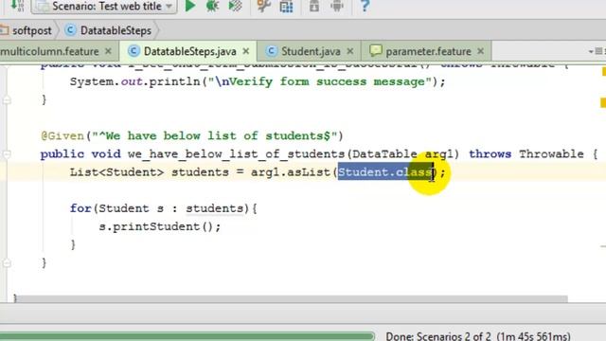Run the scenario with the green play button
Screen dimensions: 606x341
click(x=189, y=6)
